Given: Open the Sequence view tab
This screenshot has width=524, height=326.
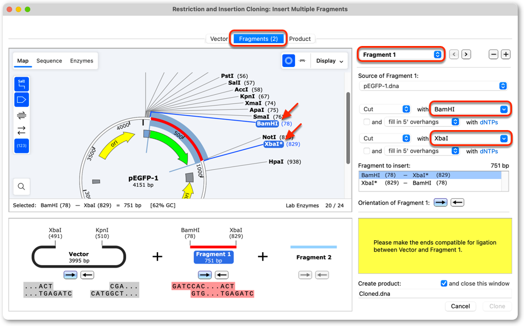Looking at the screenshot, I should pos(49,61).
